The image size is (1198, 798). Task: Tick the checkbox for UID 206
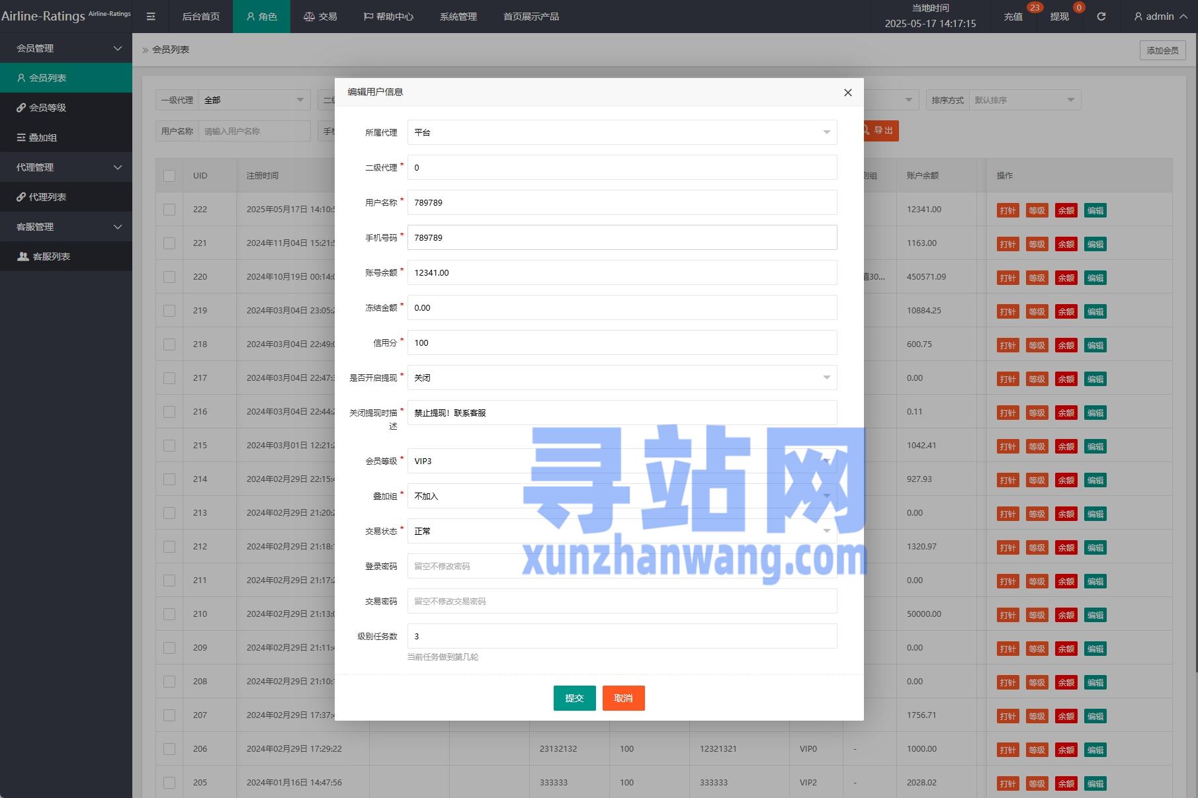169,749
